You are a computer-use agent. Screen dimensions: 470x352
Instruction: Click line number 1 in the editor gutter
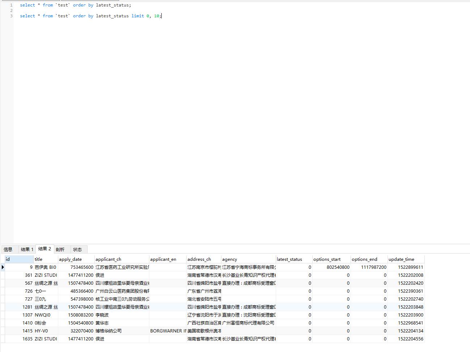[x=11, y=5]
